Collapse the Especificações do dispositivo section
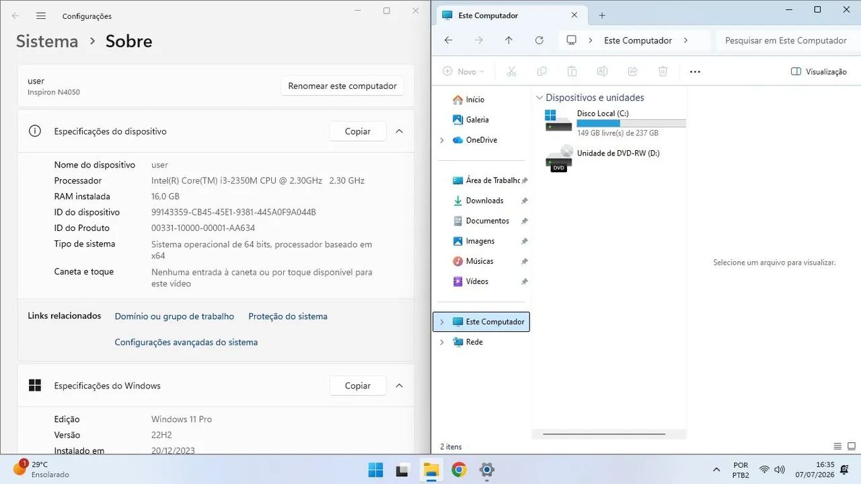Image resolution: width=861 pixels, height=484 pixels. [x=399, y=131]
